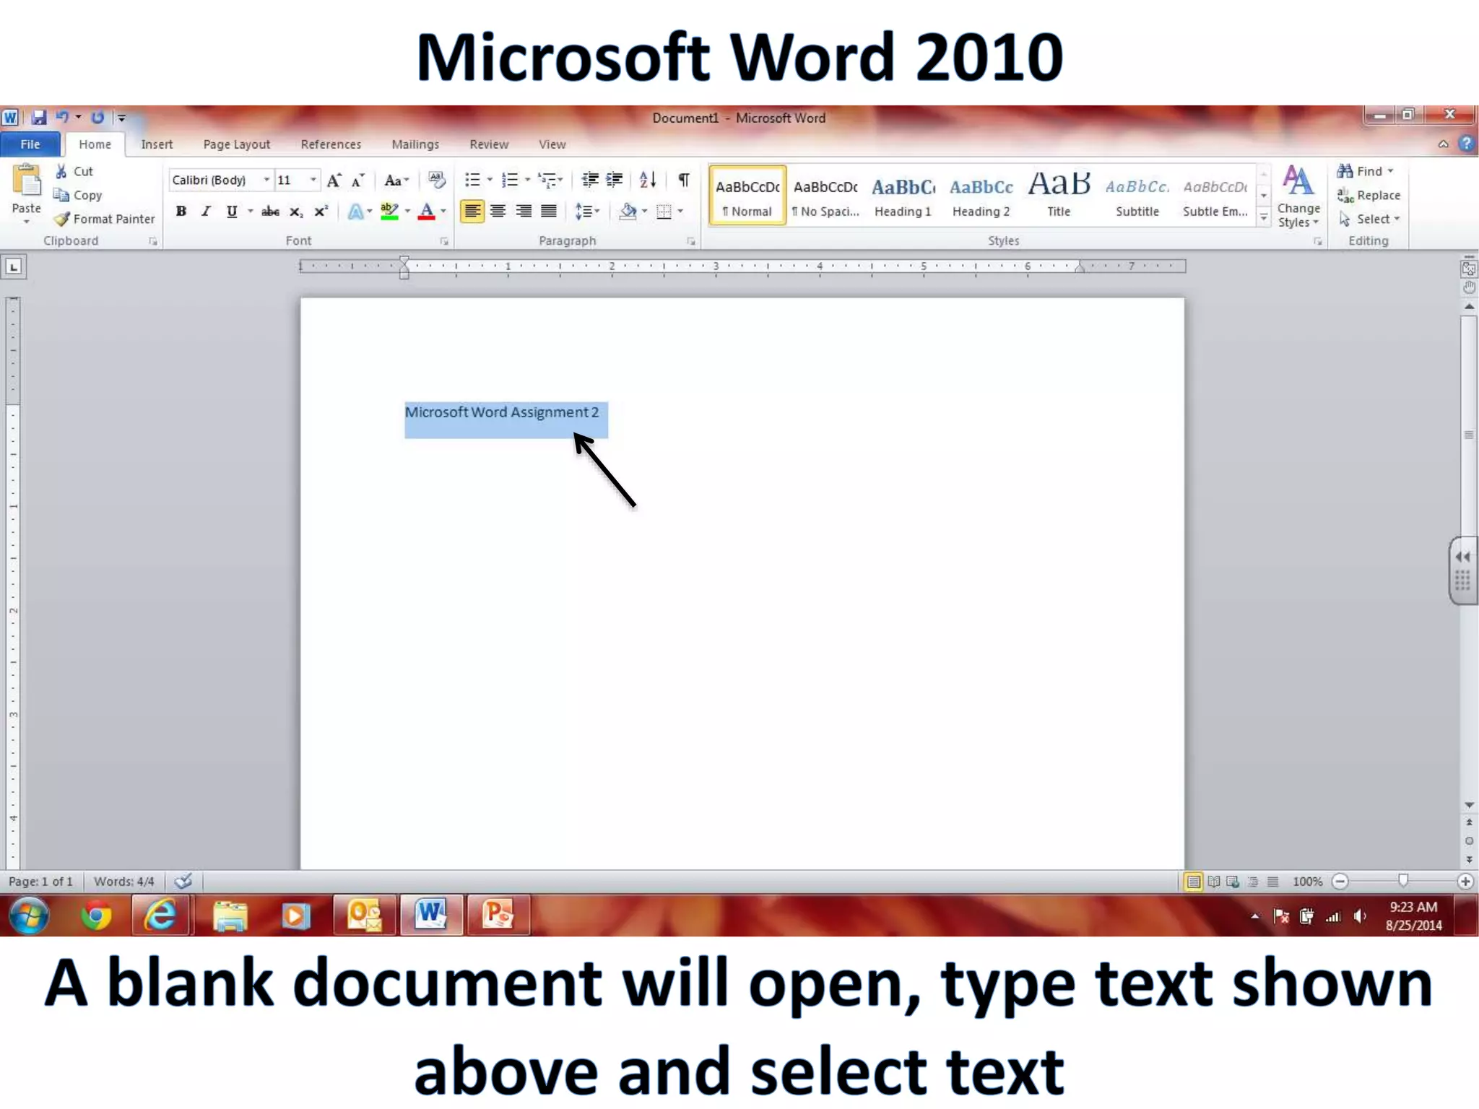Click the Word Help question mark
The image size is (1479, 1109).
click(x=1466, y=144)
